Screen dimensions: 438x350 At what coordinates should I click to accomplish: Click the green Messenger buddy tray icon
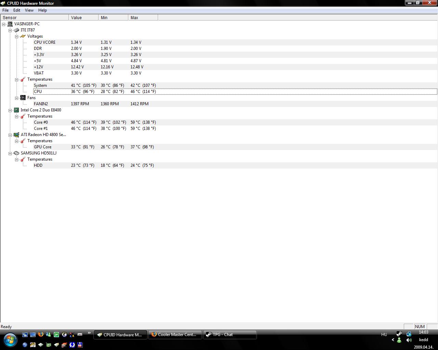(x=399, y=340)
